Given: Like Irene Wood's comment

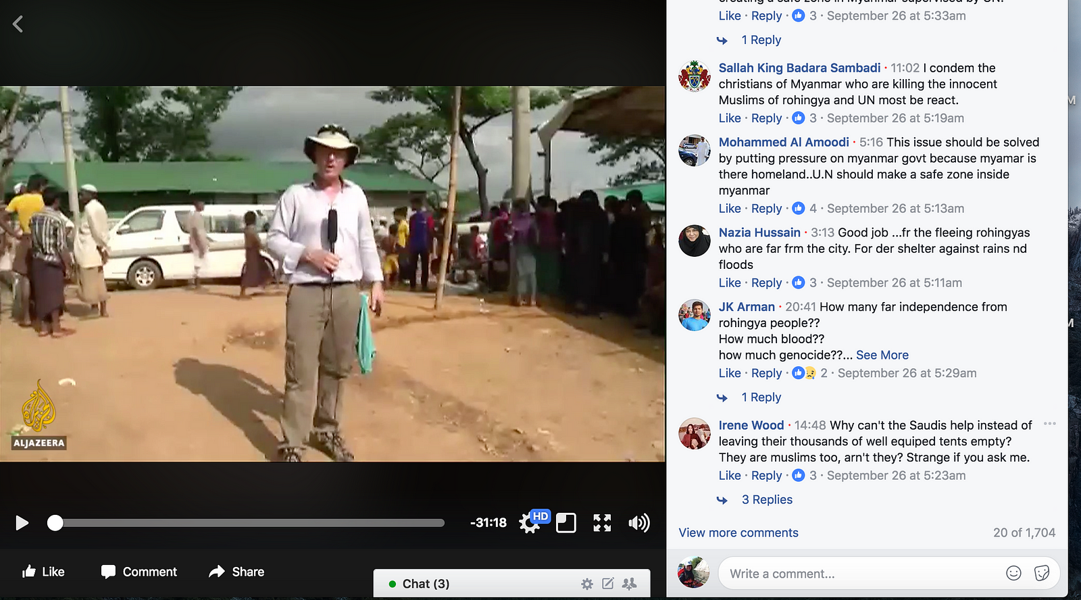Looking at the screenshot, I should (x=730, y=476).
